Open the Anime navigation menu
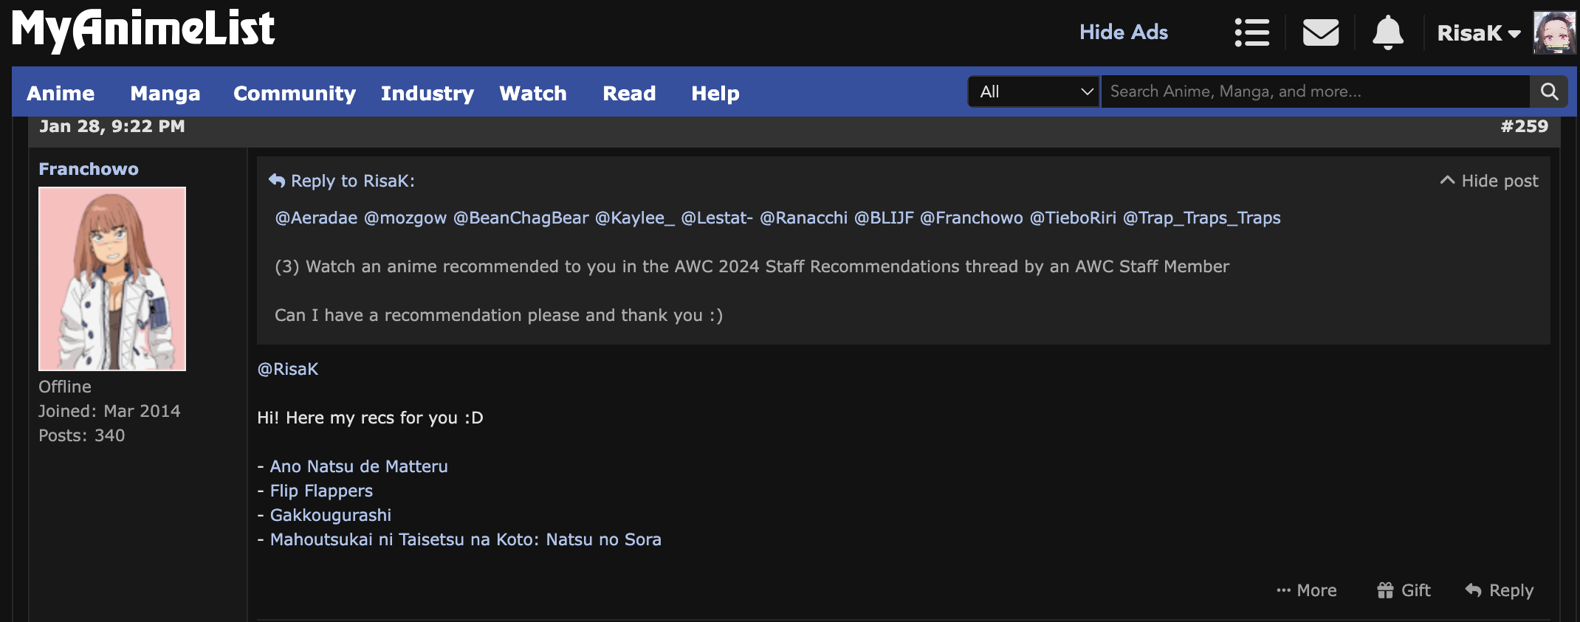Screen dimensions: 1580x622 [x=61, y=93]
